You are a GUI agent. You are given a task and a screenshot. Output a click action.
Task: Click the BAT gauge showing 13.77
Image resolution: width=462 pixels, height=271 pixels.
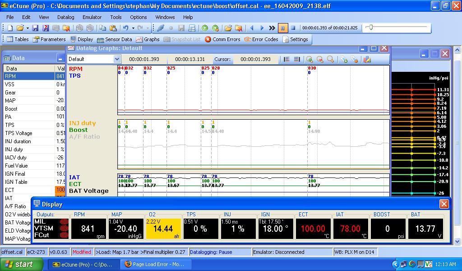point(425,229)
